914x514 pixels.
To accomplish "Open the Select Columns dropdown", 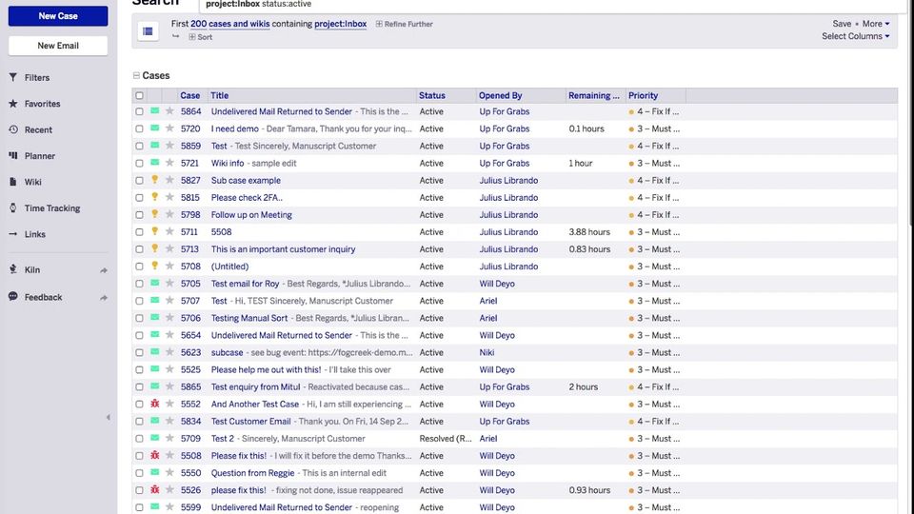I will (856, 36).
